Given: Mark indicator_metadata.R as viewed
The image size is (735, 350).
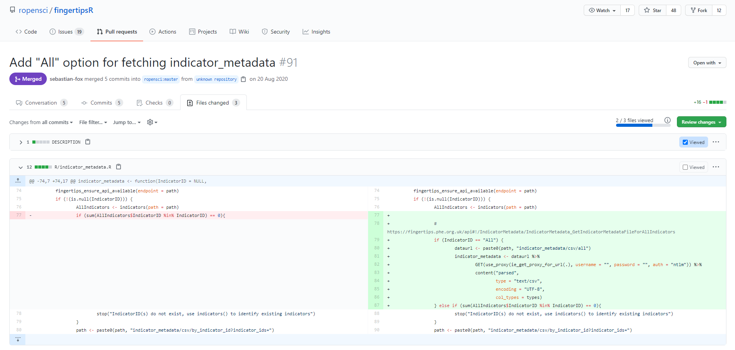Looking at the screenshot, I should (x=685, y=167).
